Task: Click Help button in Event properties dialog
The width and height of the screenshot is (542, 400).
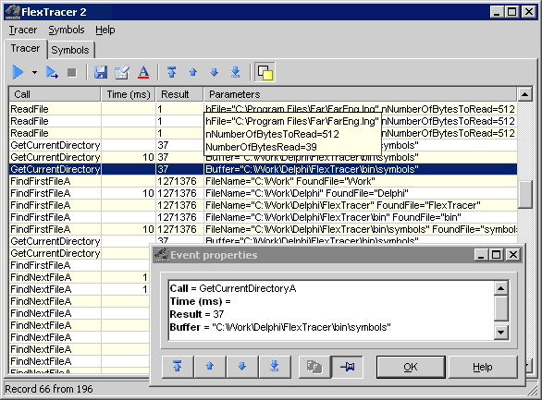Action: click(x=483, y=367)
